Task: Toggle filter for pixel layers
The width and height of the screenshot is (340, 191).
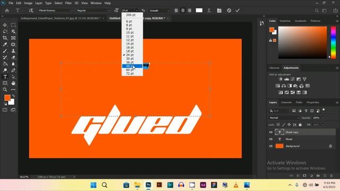Action: 294,111
